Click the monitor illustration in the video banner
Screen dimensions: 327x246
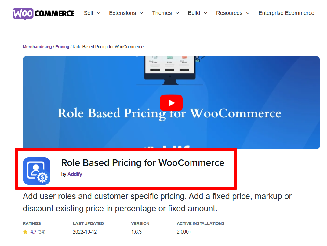(x=170, y=70)
